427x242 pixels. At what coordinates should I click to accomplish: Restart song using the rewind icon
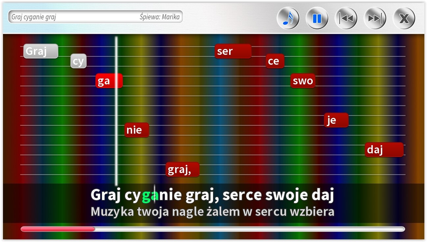[346, 18]
